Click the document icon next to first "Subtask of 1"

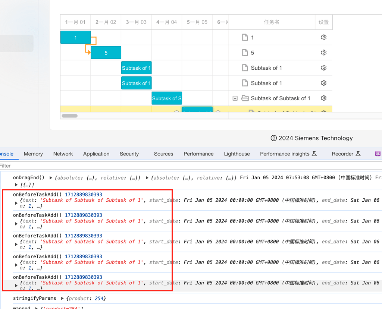245,67
